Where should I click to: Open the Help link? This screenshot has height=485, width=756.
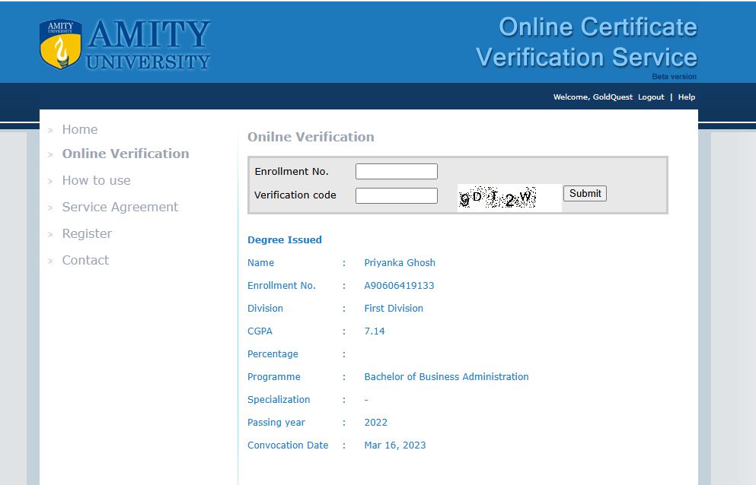point(687,97)
